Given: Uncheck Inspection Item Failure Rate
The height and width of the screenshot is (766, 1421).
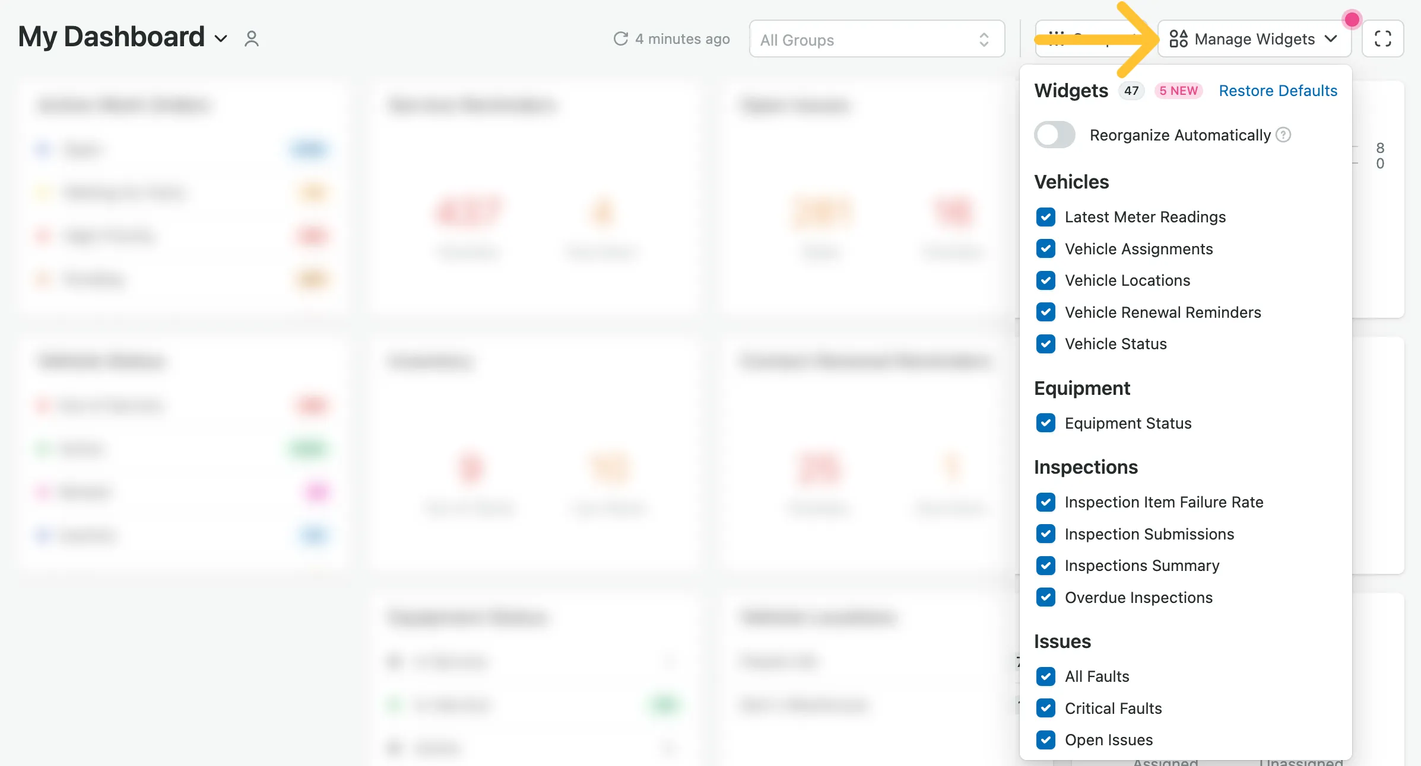Looking at the screenshot, I should pyautogui.click(x=1046, y=502).
